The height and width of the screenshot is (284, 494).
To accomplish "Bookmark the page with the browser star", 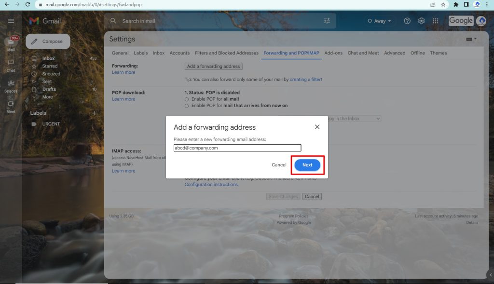I will pos(442,4).
